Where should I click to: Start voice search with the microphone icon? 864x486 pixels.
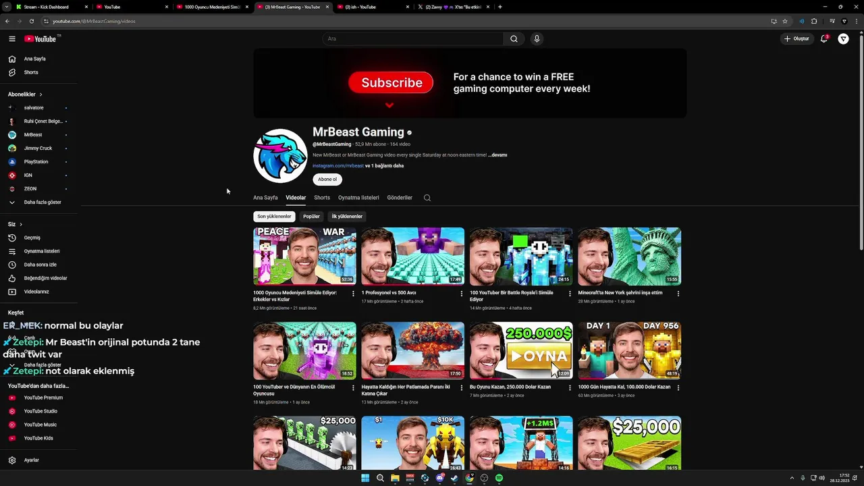coord(537,39)
